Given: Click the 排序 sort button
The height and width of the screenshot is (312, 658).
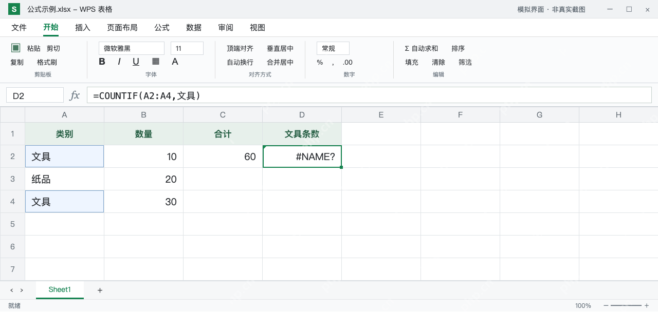Looking at the screenshot, I should (458, 48).
